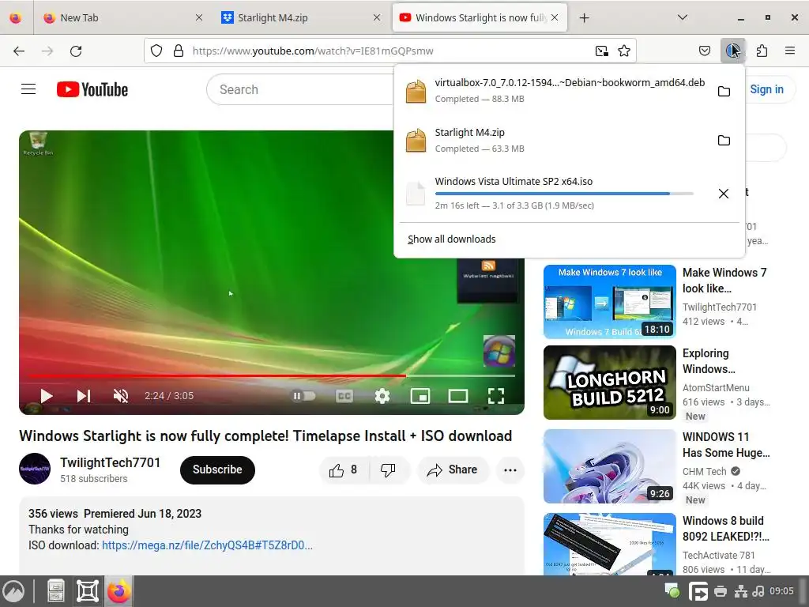The width and height of the screenshot is (809, 607).
Task: Like this video with the thumbs up
Action: pos(344,469)
